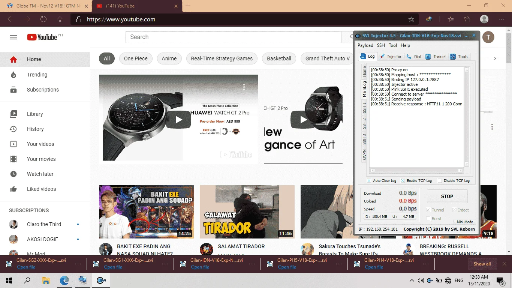The image size is (512, 288).
Task: Open options for Gilan-PH4 download item
Action: (426, 264)
